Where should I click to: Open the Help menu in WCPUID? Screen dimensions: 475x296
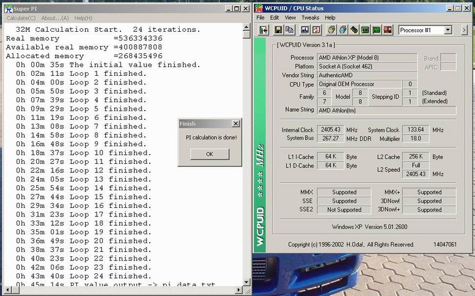(x=330, y=18)
